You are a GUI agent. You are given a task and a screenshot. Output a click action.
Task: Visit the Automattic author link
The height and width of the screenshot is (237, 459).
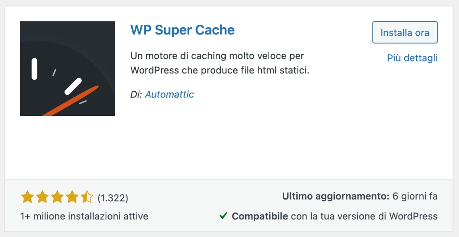coord(169,94)
